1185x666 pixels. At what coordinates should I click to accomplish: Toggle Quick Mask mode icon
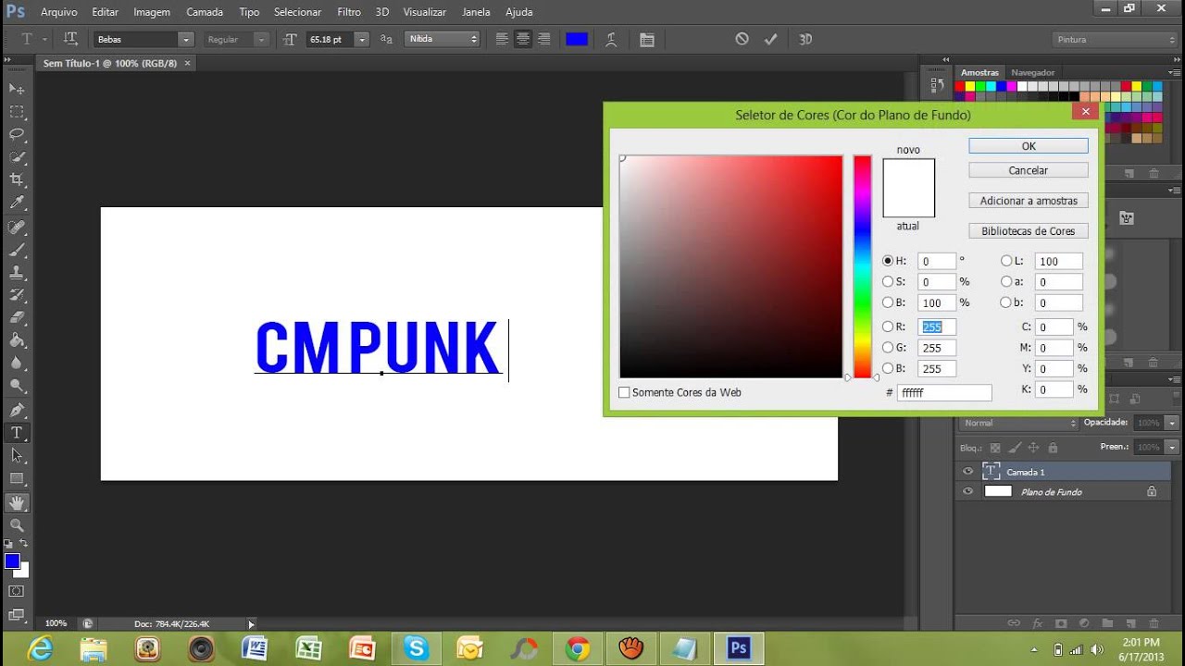17,590
